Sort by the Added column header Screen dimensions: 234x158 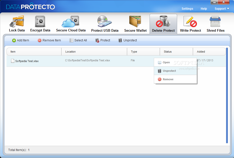pyautogui.click(x=209, y=52)
